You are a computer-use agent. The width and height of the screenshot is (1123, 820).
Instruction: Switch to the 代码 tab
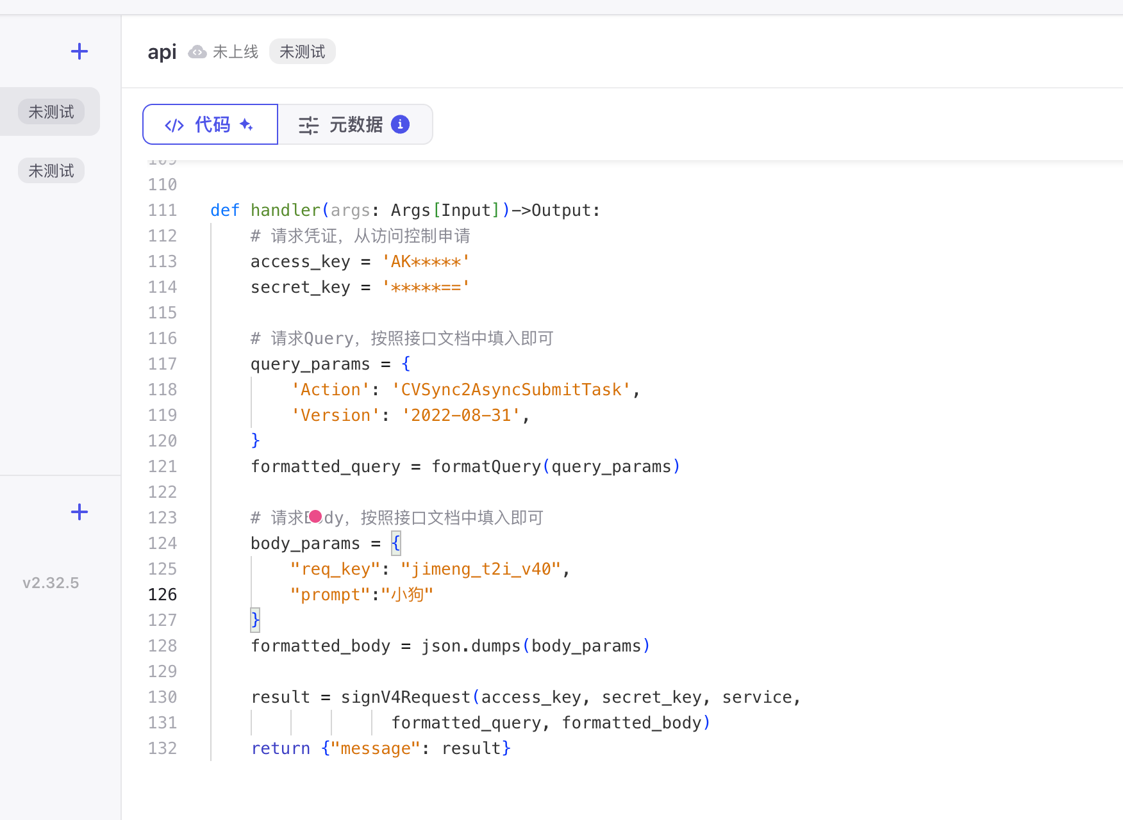(210, 124)
